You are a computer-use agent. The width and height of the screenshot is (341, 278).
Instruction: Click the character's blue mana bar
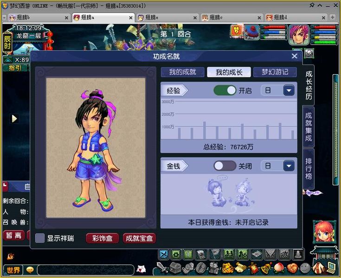[x=324, y=32]
